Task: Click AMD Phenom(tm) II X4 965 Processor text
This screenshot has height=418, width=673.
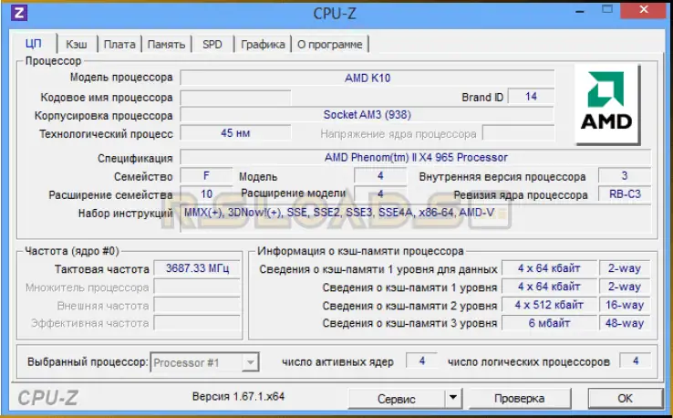Action: [x=416, y=158]
